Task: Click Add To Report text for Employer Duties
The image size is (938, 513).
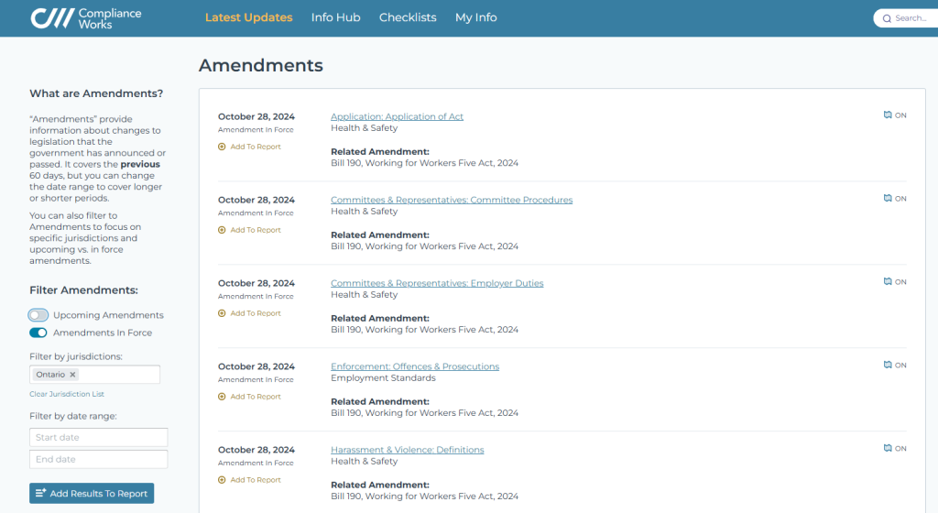Action: pos(256,313)
